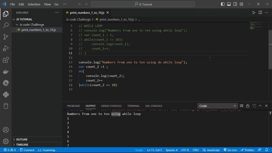
Task: Change UTF-8 file encoding
Action: pyautogui.click(x=185, y=150)
